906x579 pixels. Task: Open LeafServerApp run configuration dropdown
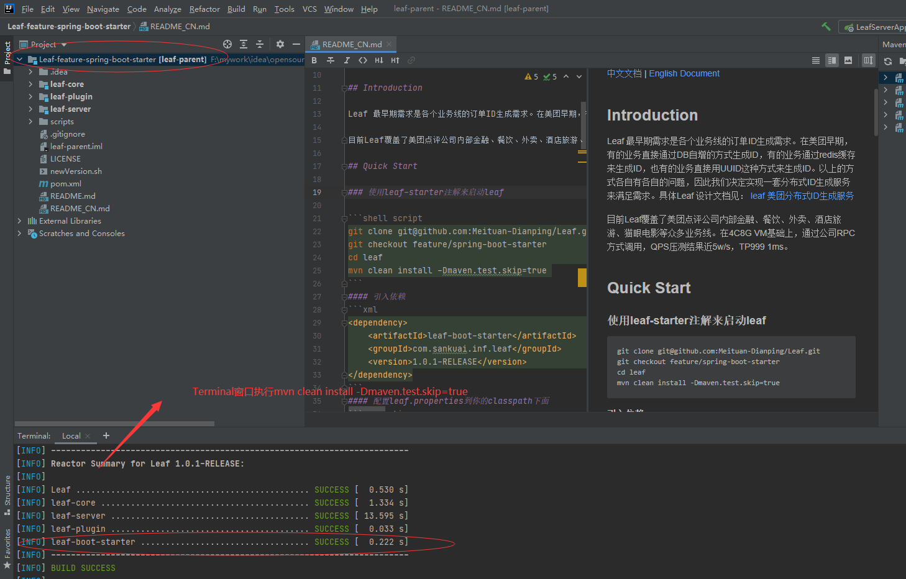(x=873, y=27)
